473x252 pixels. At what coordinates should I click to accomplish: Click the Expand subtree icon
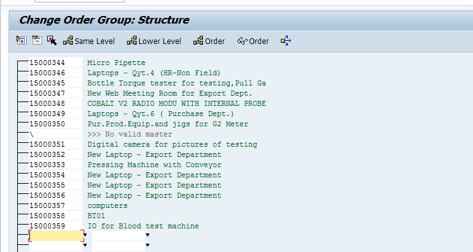click(22, 40)
